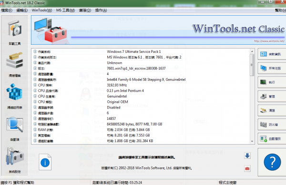Open Microsoft info button in right panel
The height and width of the screenshot is (185, 286).
coord(272,54)
